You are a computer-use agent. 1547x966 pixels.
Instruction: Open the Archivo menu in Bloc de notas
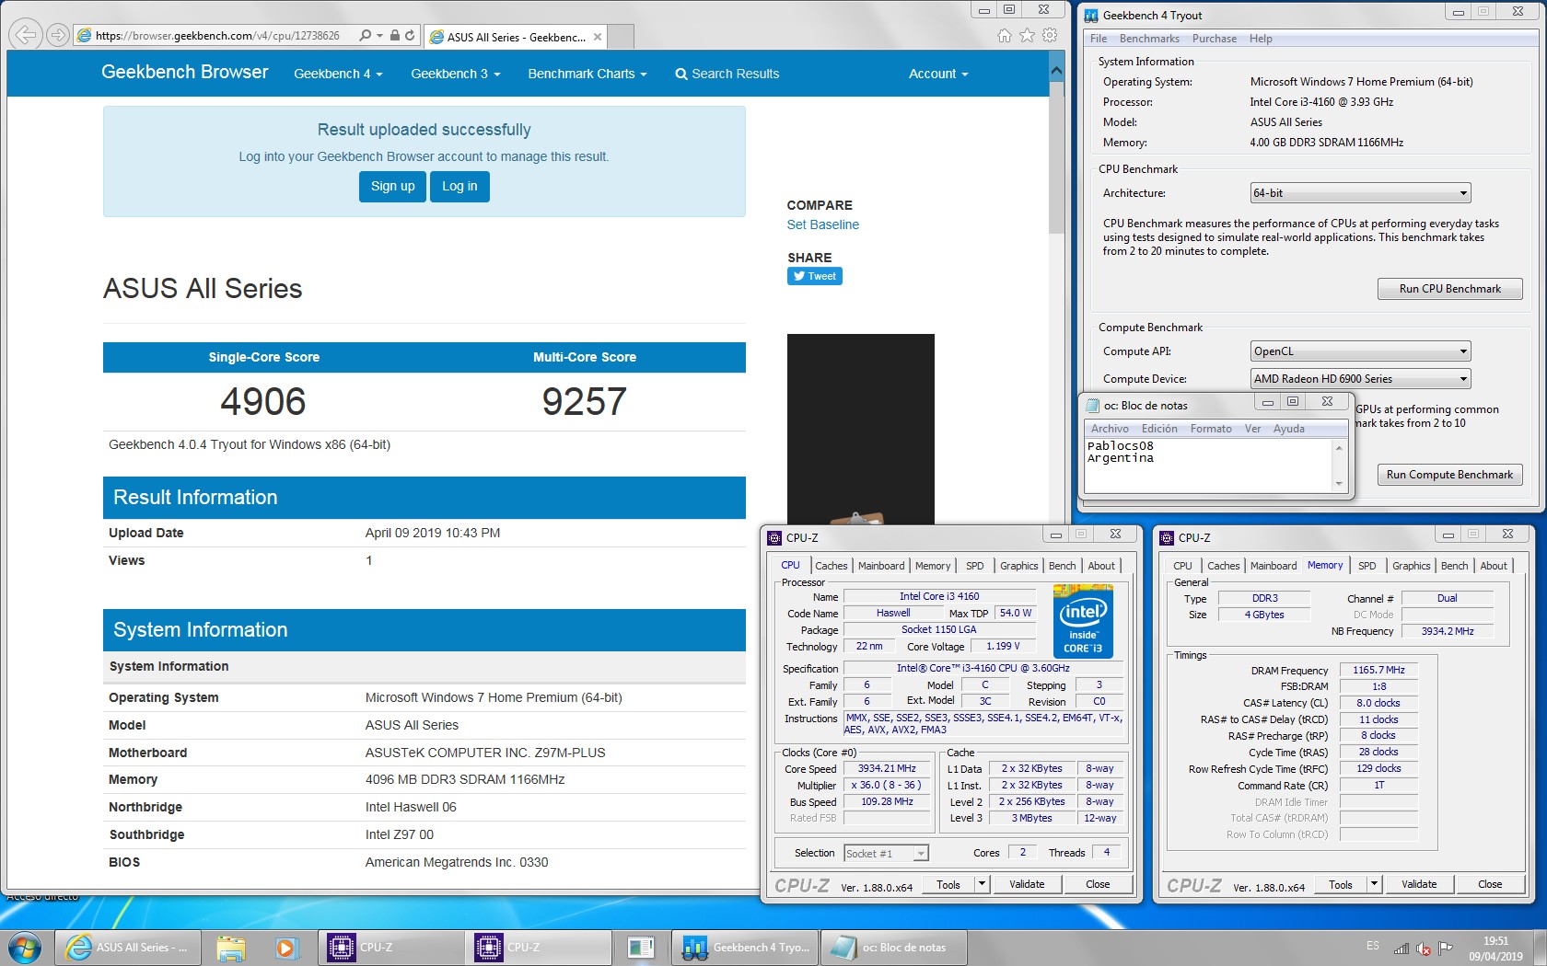coord(1110,429)
